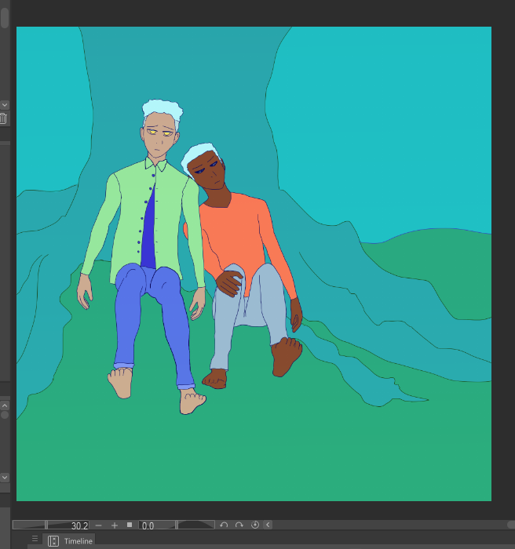Click the canvas artwork of two seated figures
The image size is (515, 549).
(254, 264)
